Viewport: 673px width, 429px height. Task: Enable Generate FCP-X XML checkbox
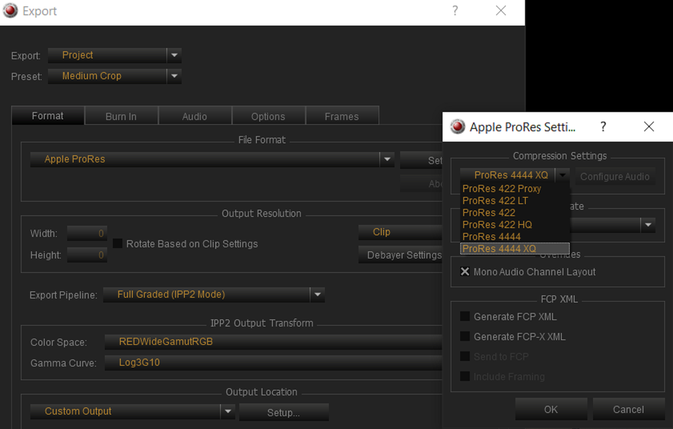[x=465, y=337]
